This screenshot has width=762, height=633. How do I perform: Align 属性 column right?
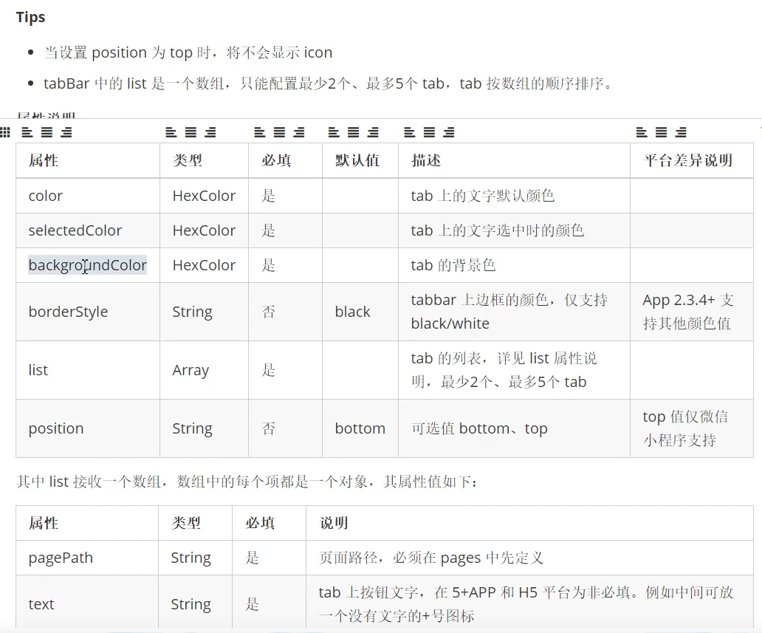(66, 132)
